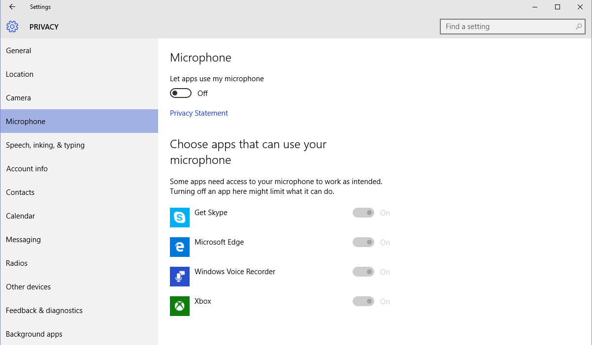
Task: Select the Microphone section in sidebar
Action: point(79,122)
